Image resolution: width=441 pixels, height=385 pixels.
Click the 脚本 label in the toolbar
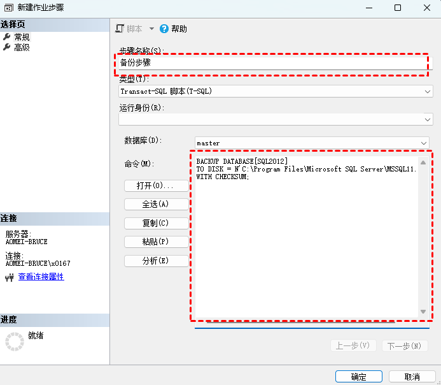click(x=134, y=29)
